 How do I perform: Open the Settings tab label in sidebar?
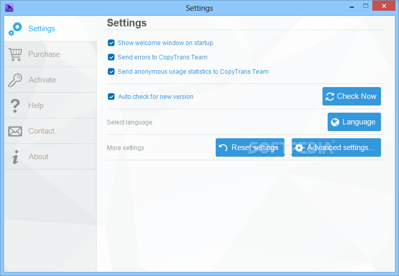pos(42,29)
